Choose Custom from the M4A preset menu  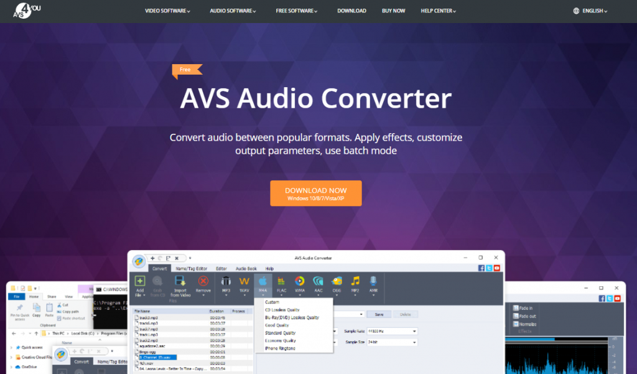272,302
